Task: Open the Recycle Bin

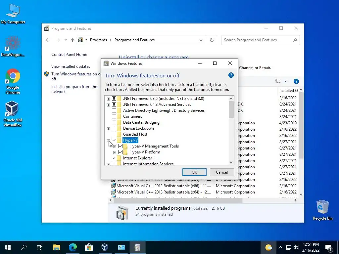Action: pos(322,210)
